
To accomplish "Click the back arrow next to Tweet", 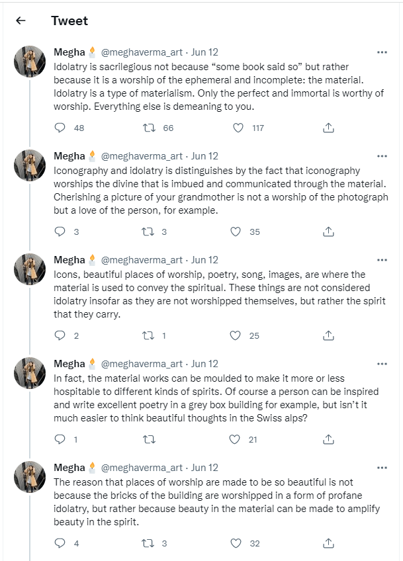I will tap(21, 21).
